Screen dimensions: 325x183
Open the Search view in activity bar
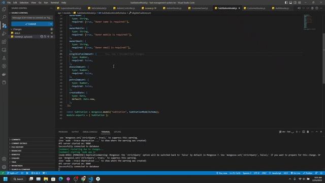click(4, 17)
